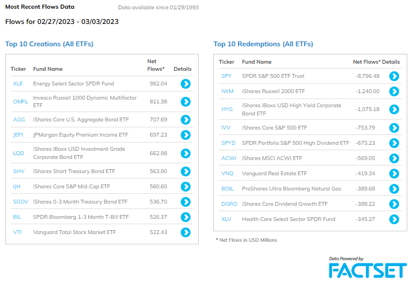This screenshot has height=289, width=410.
Task: Open details arrow for SGOV row
Action: pyautogui.click(x=186, y=202)
